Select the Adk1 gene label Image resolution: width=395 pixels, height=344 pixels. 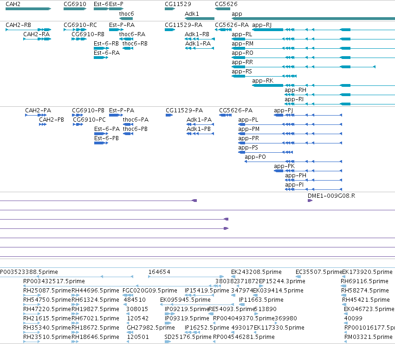tap(192, 13)
